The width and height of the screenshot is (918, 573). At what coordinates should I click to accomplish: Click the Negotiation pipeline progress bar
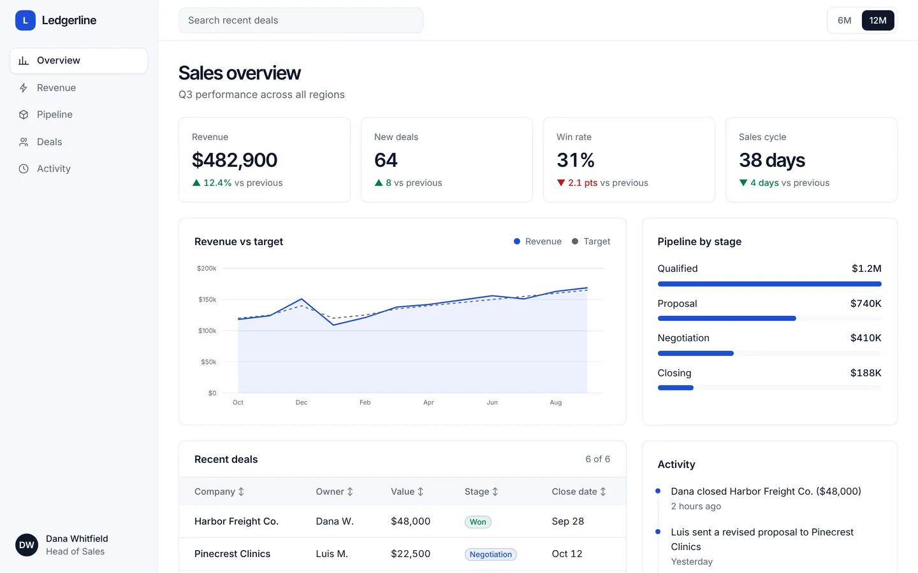[769, 353]
